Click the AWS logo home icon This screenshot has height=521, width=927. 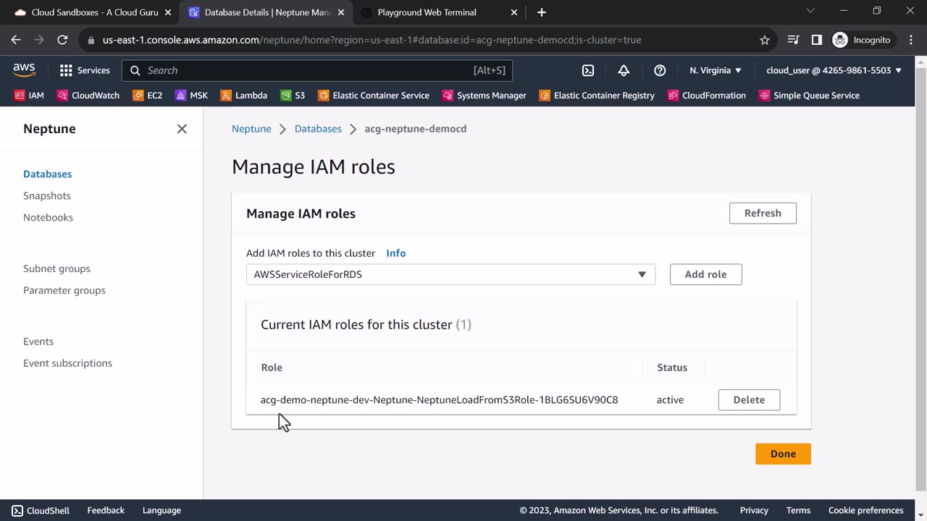tap(24, 70)
